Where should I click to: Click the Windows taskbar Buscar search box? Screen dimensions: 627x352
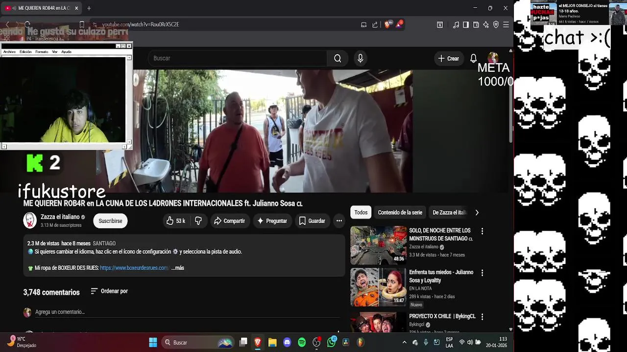[x=198, y=343]
